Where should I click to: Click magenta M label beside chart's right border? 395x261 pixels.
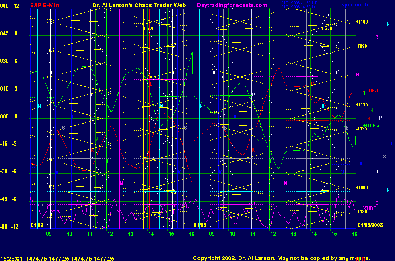pyautogui.click(x=358, y=75)
